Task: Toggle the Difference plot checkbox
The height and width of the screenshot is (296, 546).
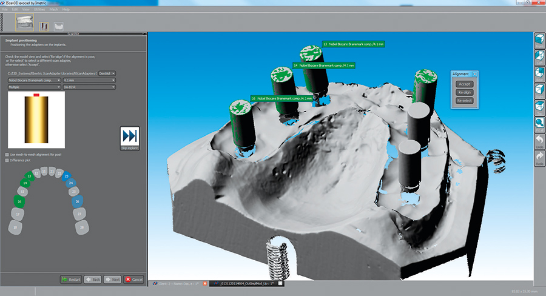Action: (7, 161)
